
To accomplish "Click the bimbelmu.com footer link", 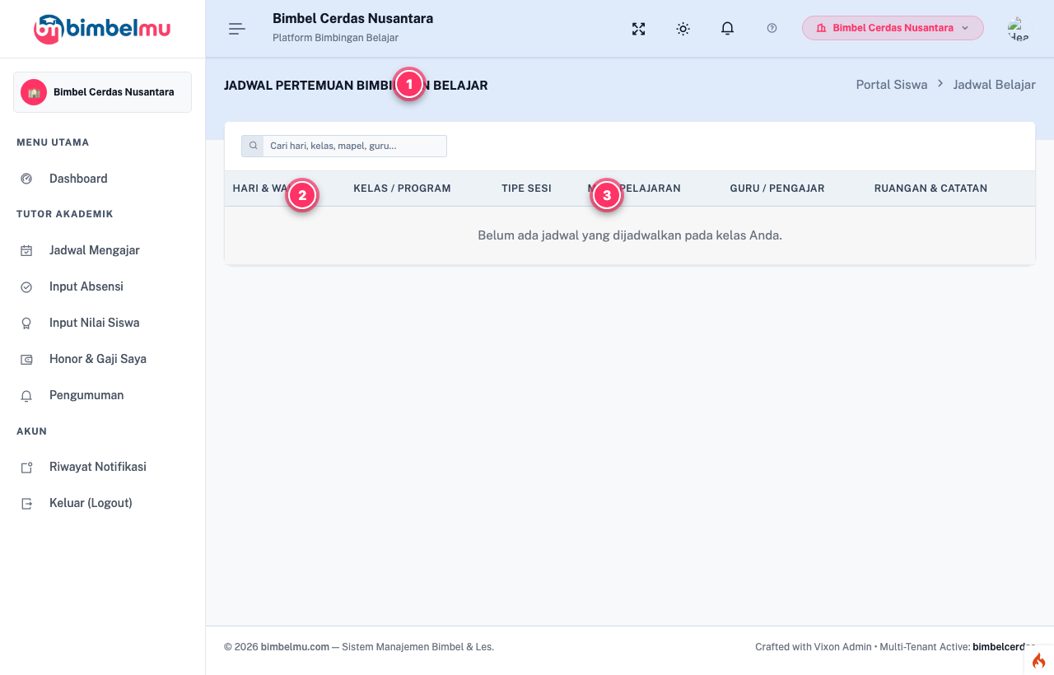I will coord(295,647).
